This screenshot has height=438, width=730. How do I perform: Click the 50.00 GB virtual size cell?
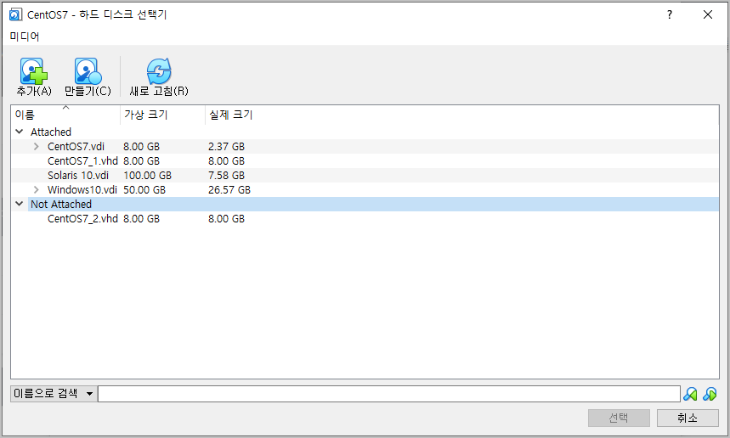coord(144,189)
